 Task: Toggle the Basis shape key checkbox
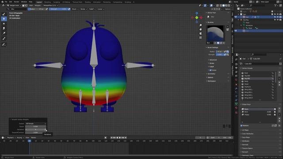275,109
